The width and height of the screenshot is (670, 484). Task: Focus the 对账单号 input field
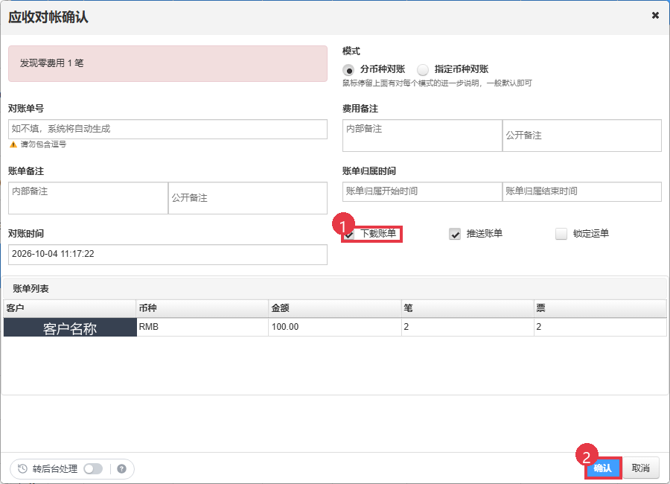coord(167,129)
